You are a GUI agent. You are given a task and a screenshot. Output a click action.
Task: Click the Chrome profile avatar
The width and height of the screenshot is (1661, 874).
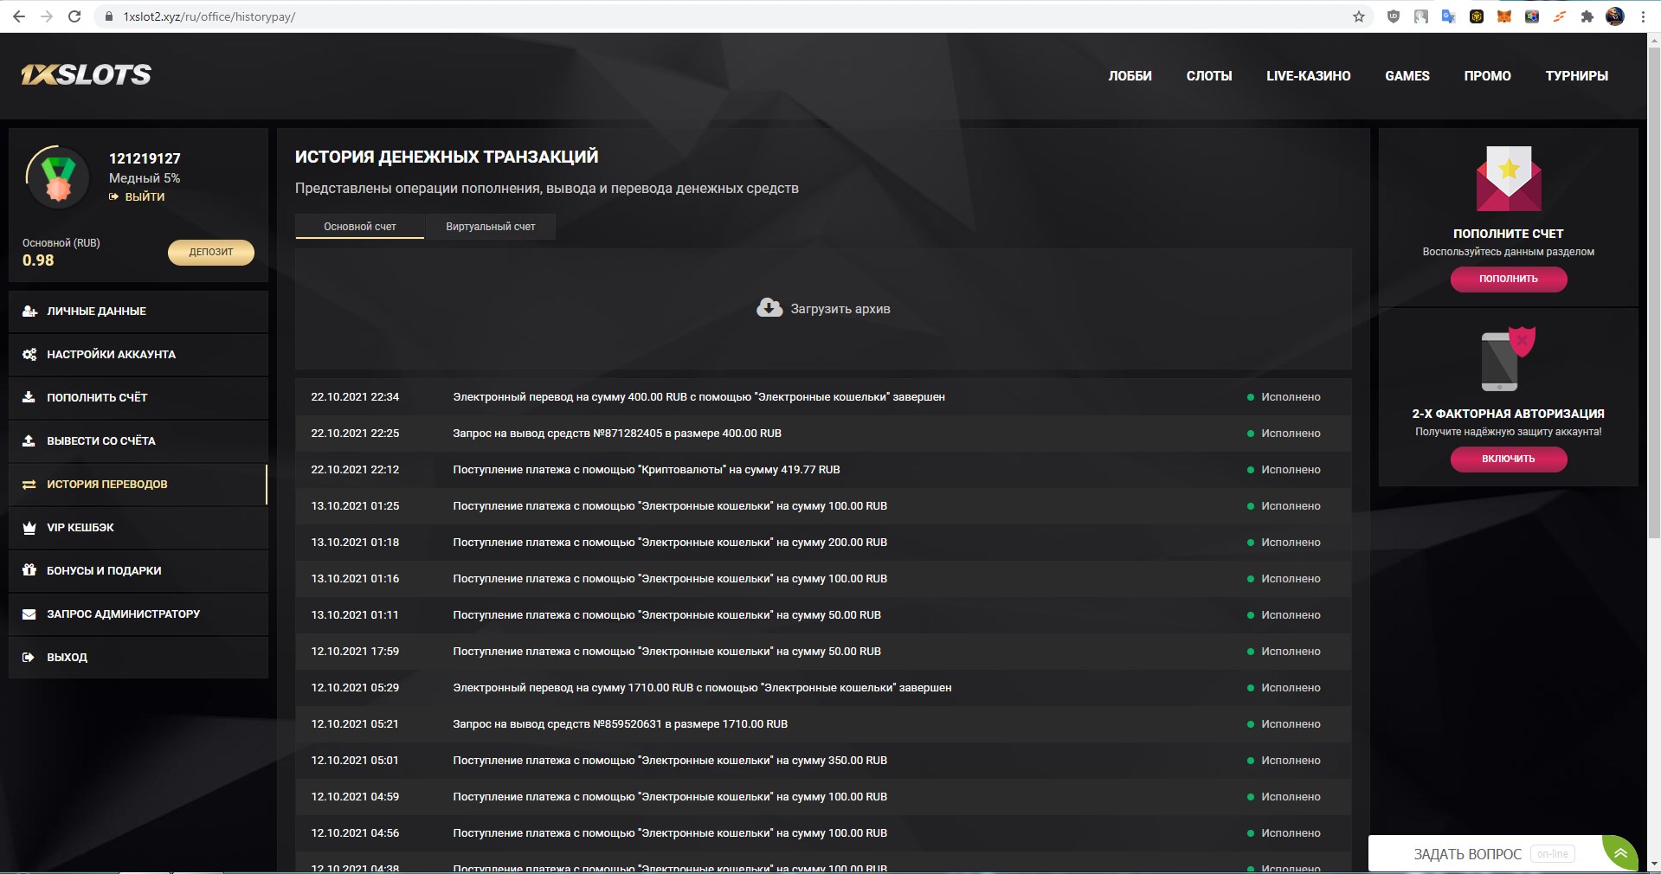coord(1615,16)
